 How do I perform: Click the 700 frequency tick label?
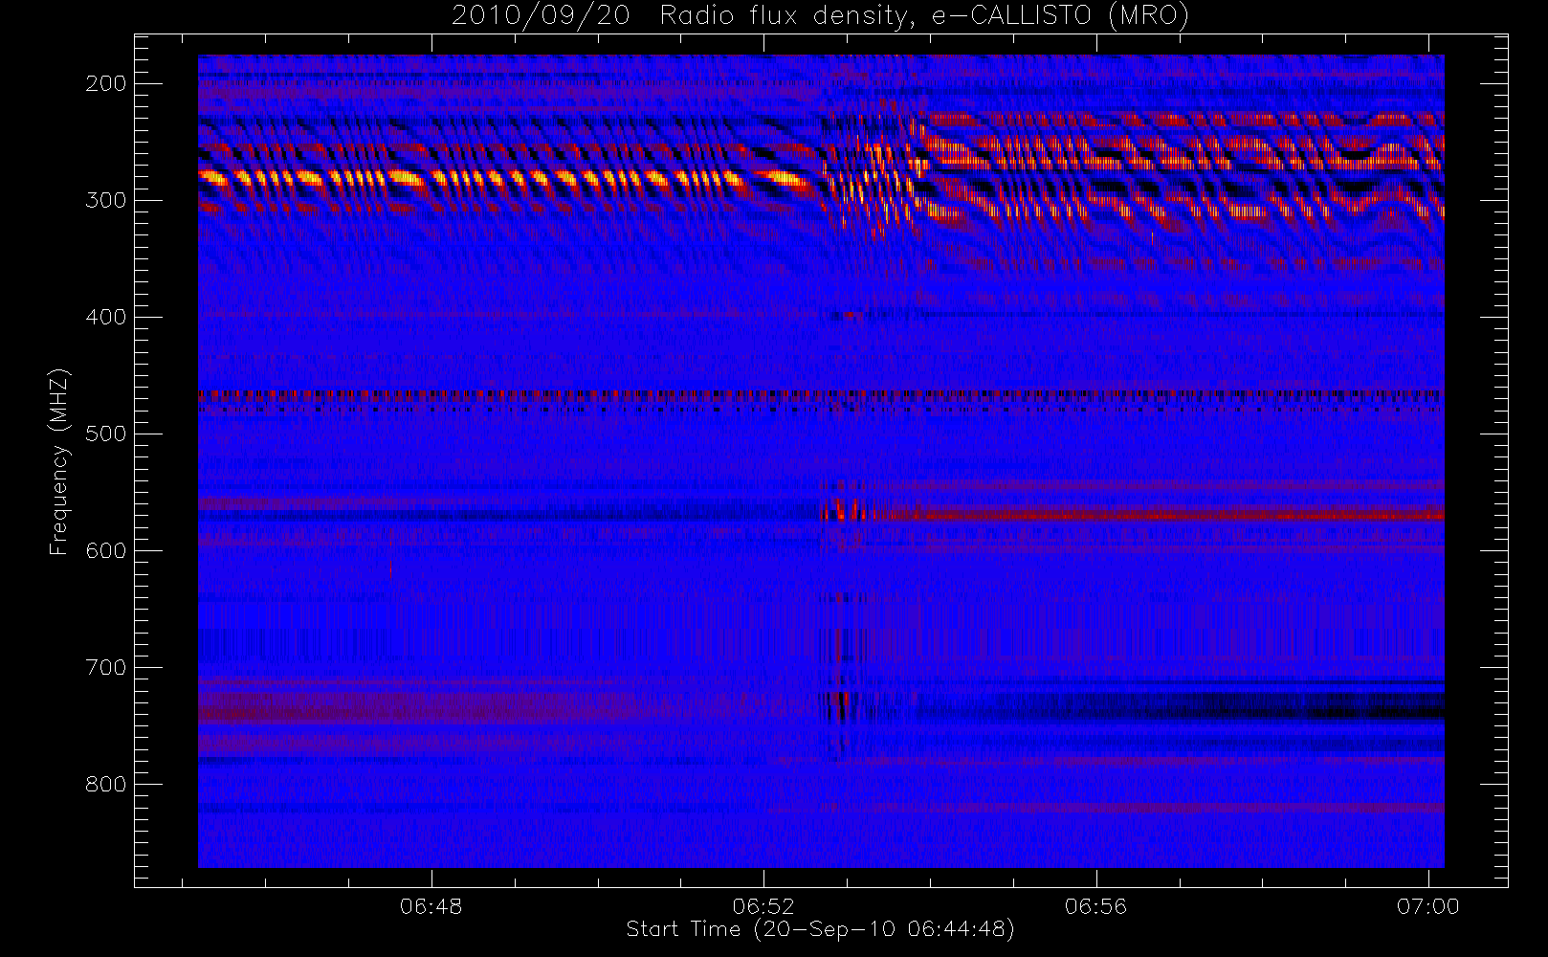[x=106, y=667]
